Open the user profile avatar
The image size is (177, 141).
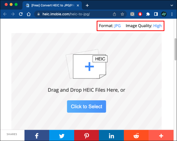coord(164,14)
